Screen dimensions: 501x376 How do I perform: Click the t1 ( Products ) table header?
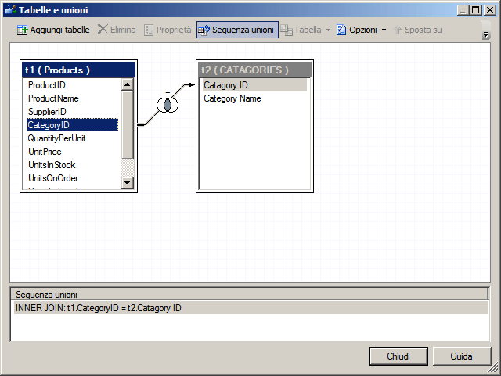(78, 70)
